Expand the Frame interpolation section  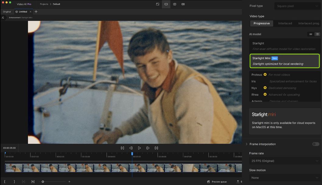tap(247, 144)
